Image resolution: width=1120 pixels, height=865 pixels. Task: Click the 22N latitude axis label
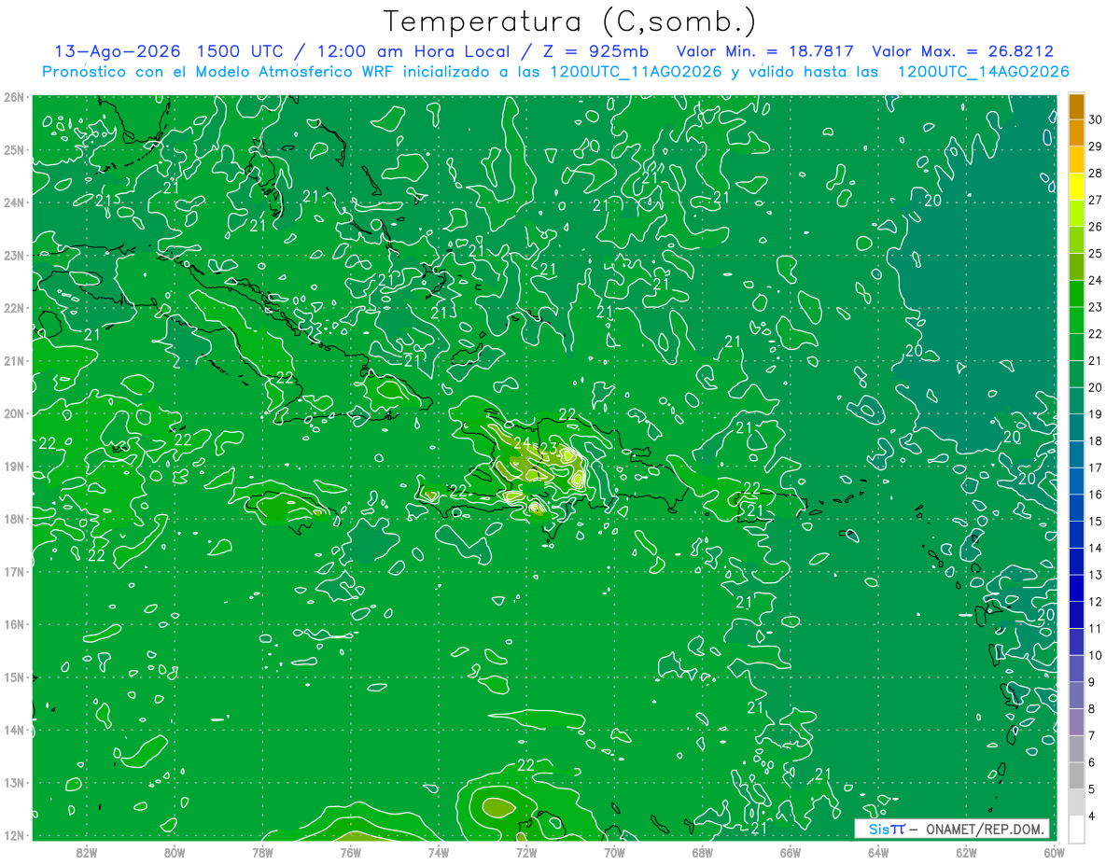pos(14,308)
